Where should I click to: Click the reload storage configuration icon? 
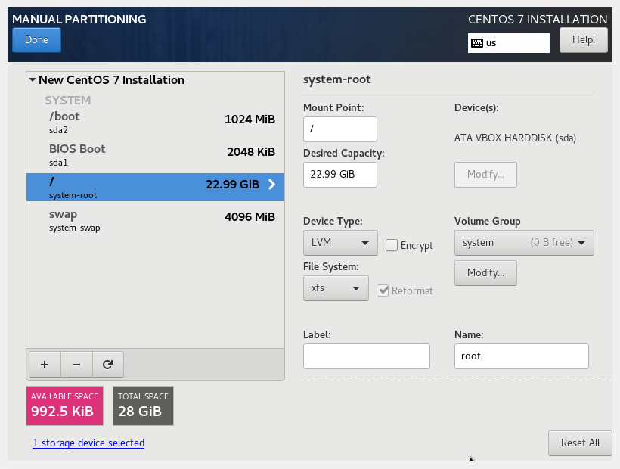click(107, 364)
